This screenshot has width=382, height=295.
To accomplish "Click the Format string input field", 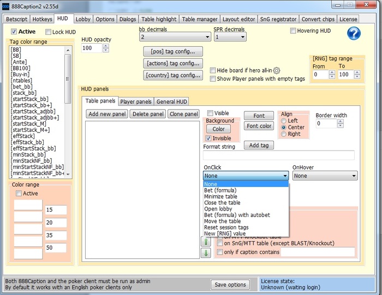I will coord(279,155).
